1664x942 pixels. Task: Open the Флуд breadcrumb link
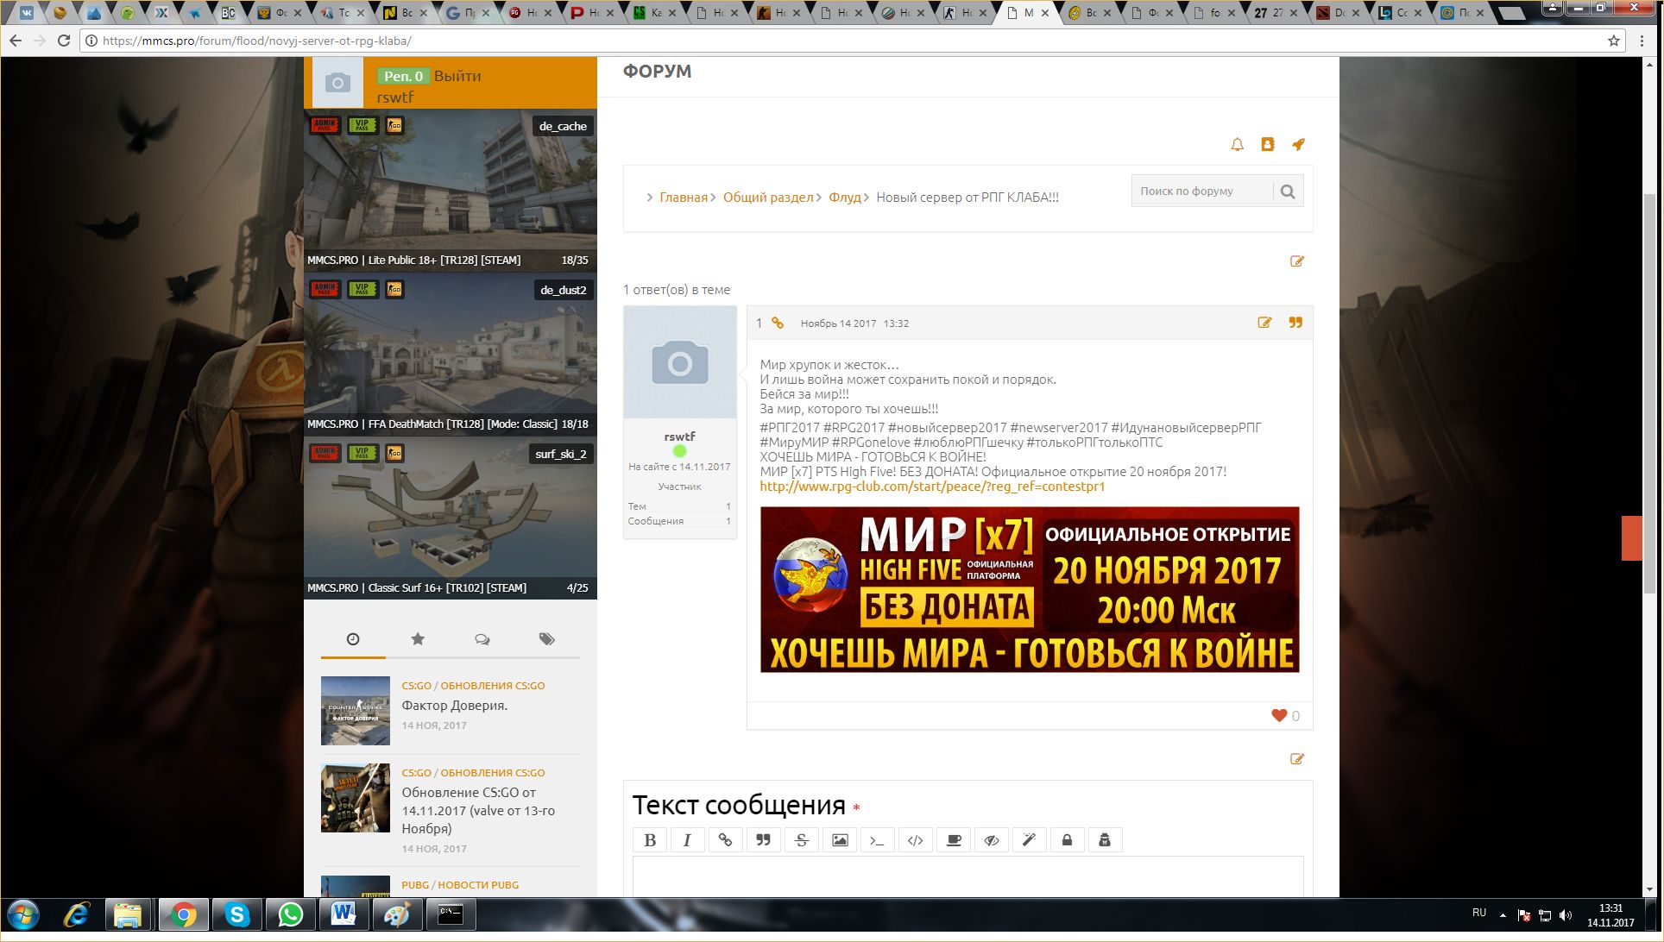coord(844,198)
